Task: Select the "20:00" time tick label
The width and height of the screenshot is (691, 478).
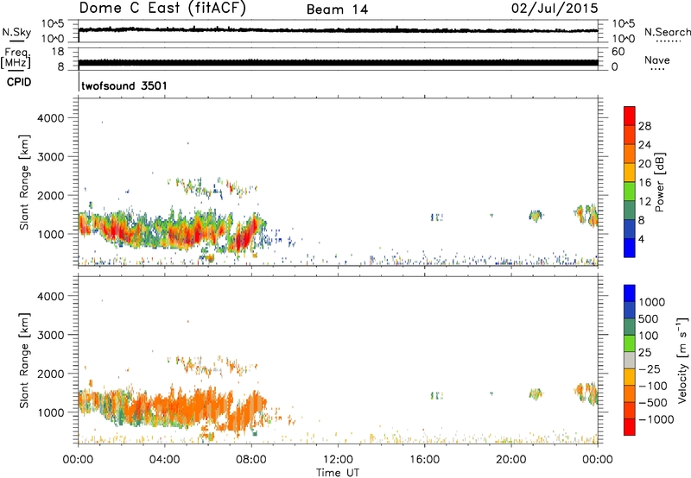Action: pyautogui.click(x=511, y=460)
